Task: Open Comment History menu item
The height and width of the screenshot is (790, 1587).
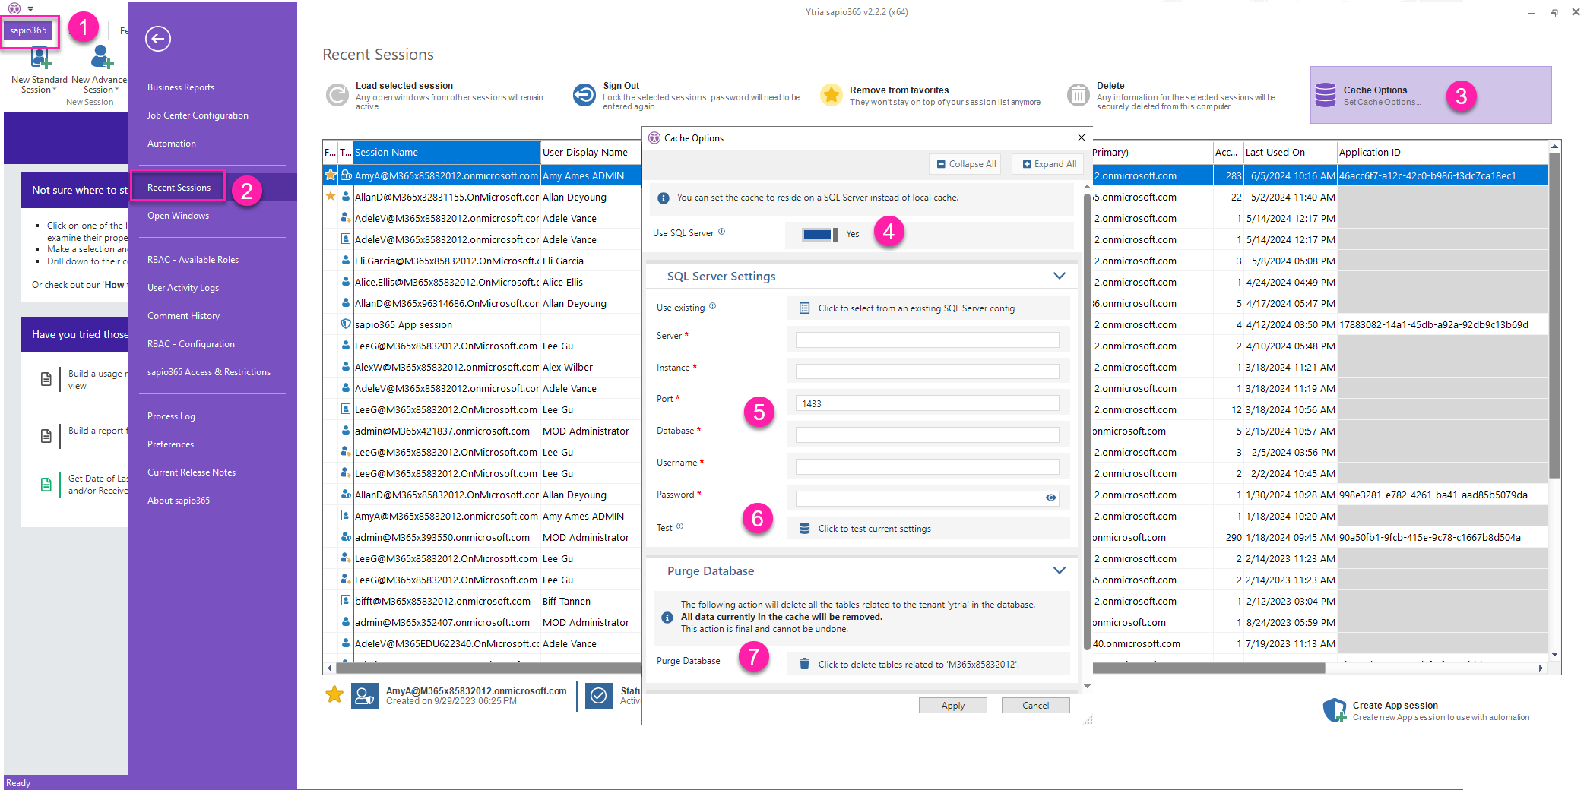Action: click(183, 316)
